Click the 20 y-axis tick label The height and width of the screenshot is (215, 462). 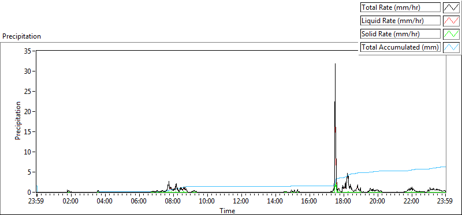[28, 111]
